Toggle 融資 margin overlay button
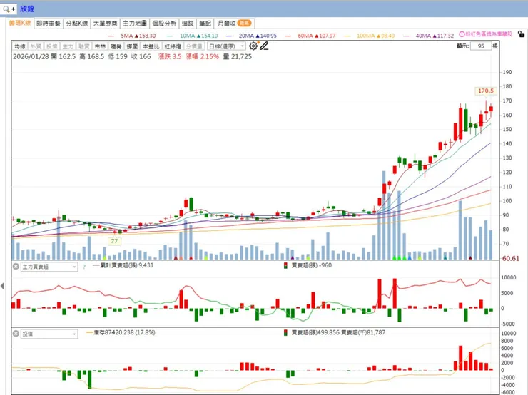Viewport: 528px width, 395px height. 84,46
